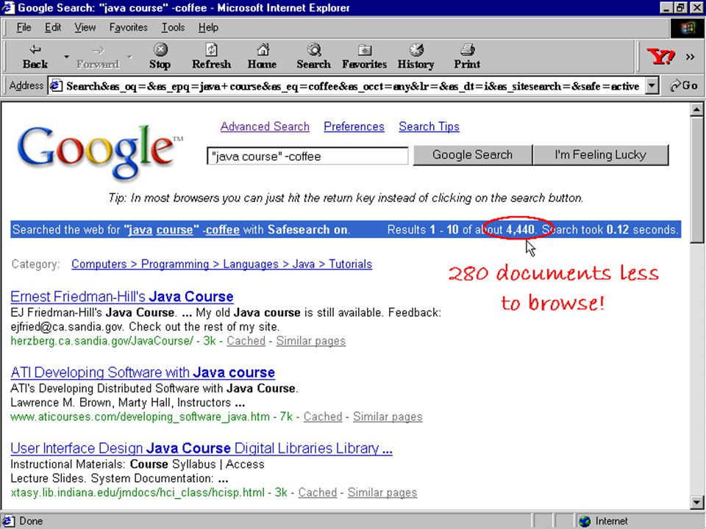706x529 pixels.
Task: Click the "coffee" term link in the results bar
Action: [222, 230]
